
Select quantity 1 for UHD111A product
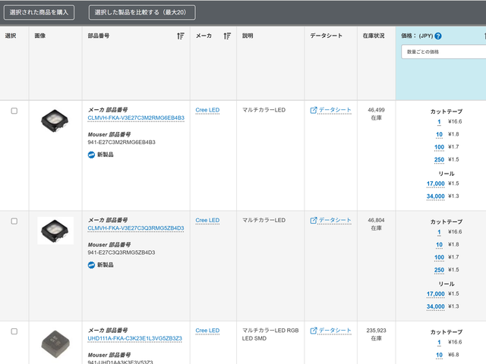[439, 342]
